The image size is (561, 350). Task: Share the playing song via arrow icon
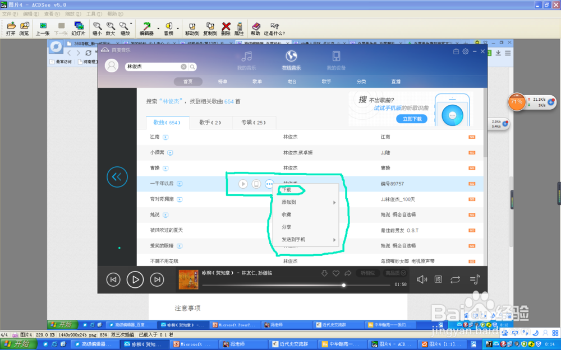point(348,273)
